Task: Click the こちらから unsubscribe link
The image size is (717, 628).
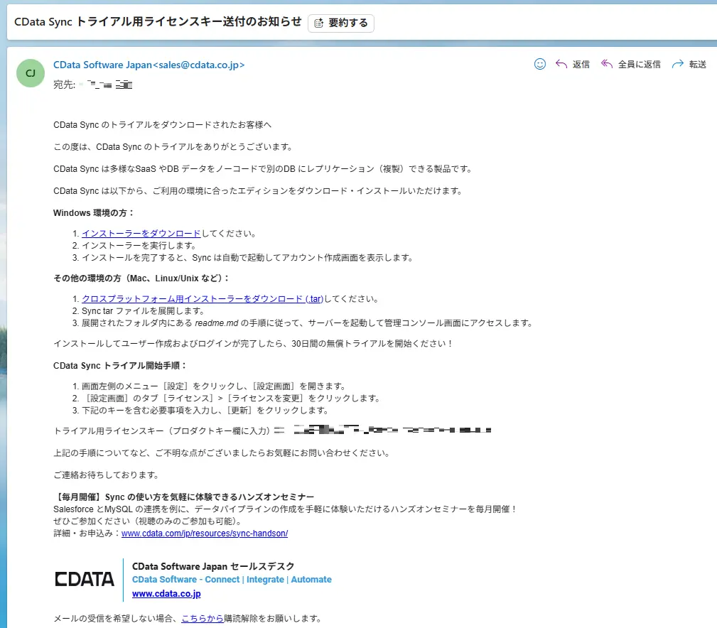Action: pos(203,618)
